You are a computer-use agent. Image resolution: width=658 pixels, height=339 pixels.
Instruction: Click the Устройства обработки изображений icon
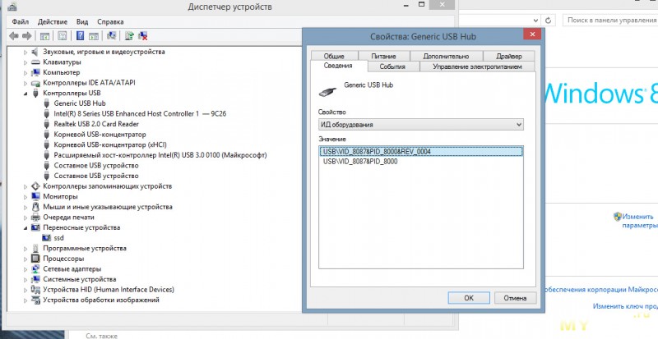tap(35, 300)
